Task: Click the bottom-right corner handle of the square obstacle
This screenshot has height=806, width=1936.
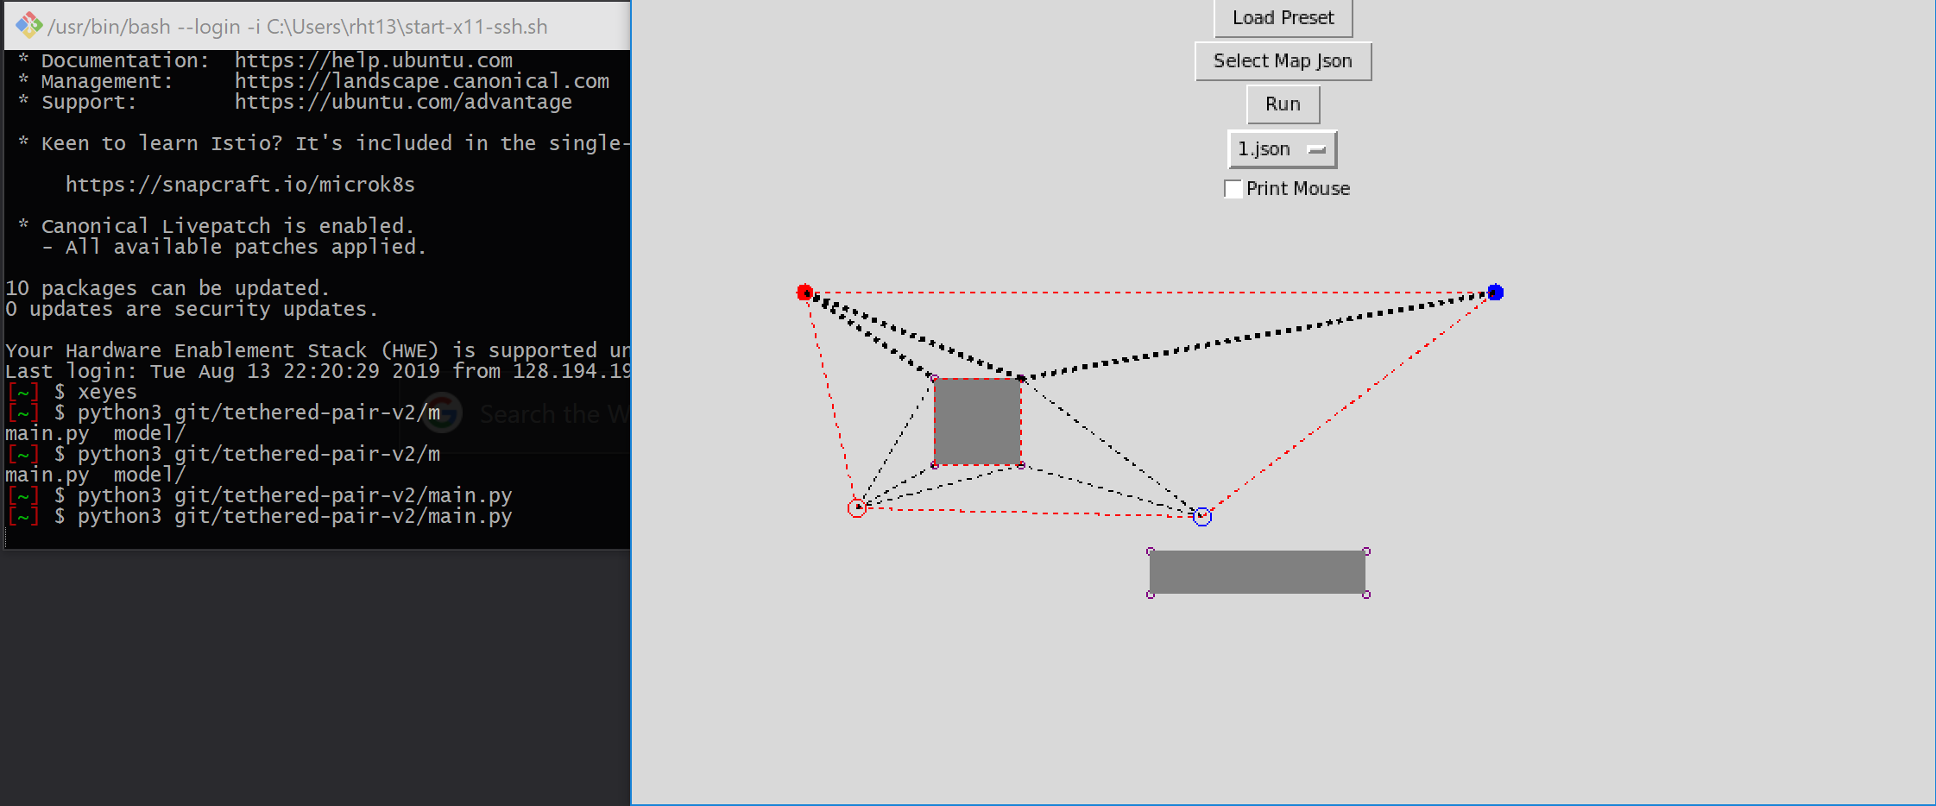Action: [1020, 466]
